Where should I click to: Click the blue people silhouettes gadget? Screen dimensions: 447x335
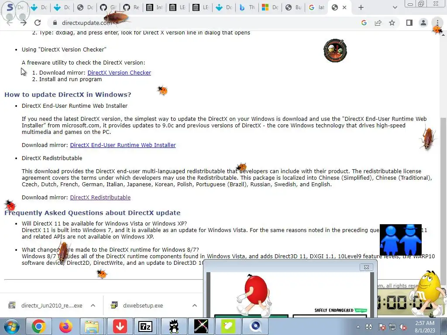pyautogui.click(x=401, y=240)
